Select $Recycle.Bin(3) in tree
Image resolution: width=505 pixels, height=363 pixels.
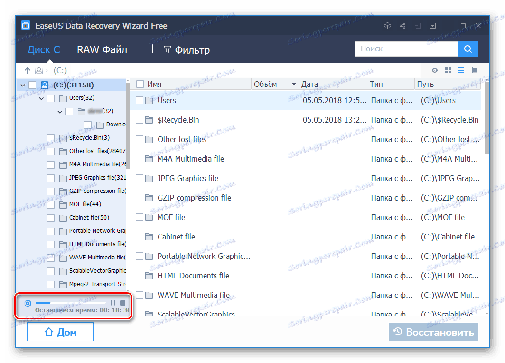tap(89, 138)
